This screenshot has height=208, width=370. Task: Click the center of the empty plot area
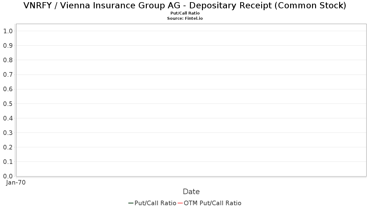[191, 100]
